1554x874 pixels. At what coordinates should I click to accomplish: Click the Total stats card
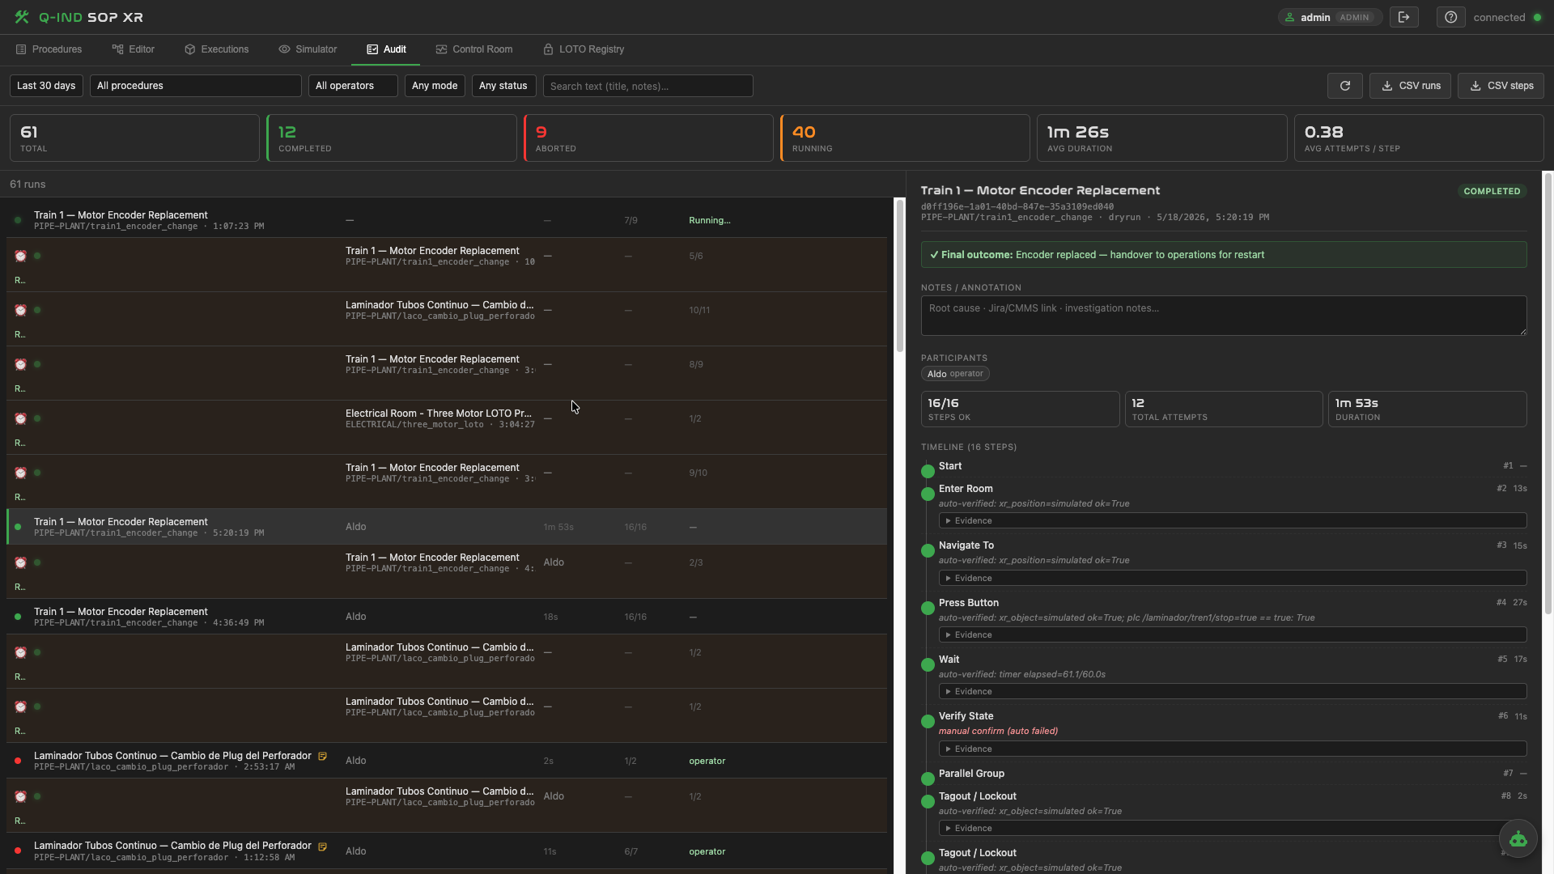coord(134,138)
